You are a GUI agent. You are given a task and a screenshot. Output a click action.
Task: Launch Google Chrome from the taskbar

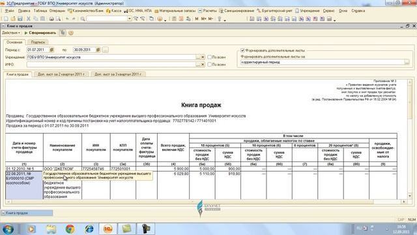tap(70, 229)
